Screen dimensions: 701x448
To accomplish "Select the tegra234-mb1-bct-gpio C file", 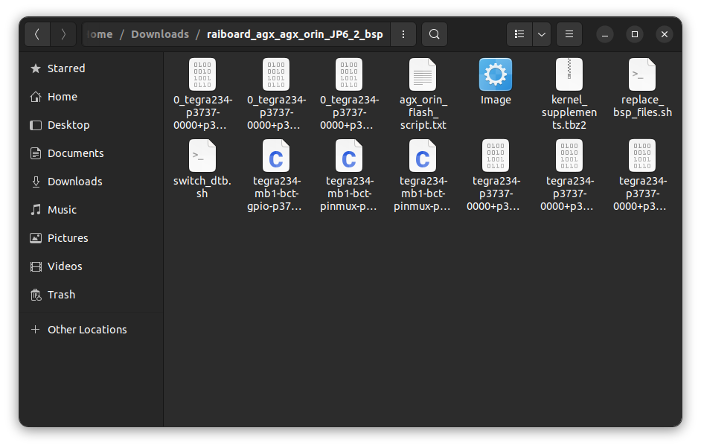I will pos(276,176).
